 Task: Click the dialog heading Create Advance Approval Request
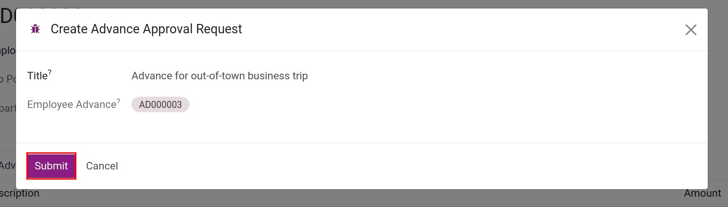tap(147, 29)
